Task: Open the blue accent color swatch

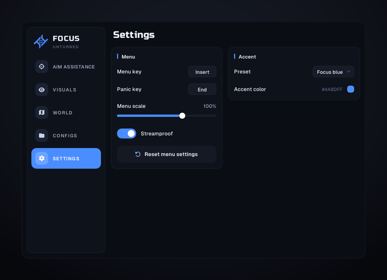Action: 350,89
